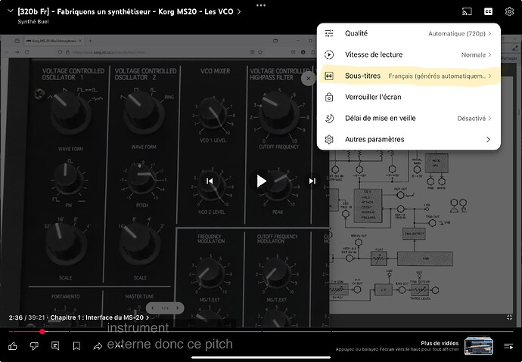Click the sleep timer moon icon
The height and width of the screenshot is (362, 522).
click(329, 119)
